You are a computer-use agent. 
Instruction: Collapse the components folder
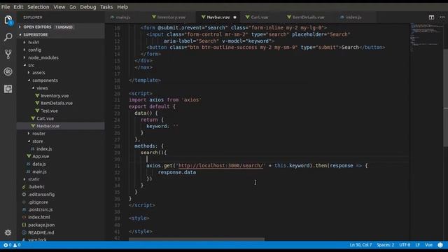coord(45,80)
